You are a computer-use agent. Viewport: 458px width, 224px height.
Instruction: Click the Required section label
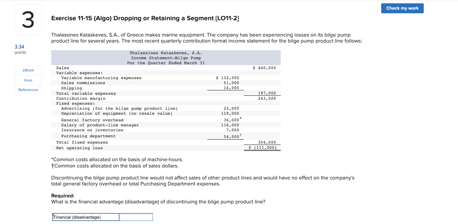click(61, 195)
